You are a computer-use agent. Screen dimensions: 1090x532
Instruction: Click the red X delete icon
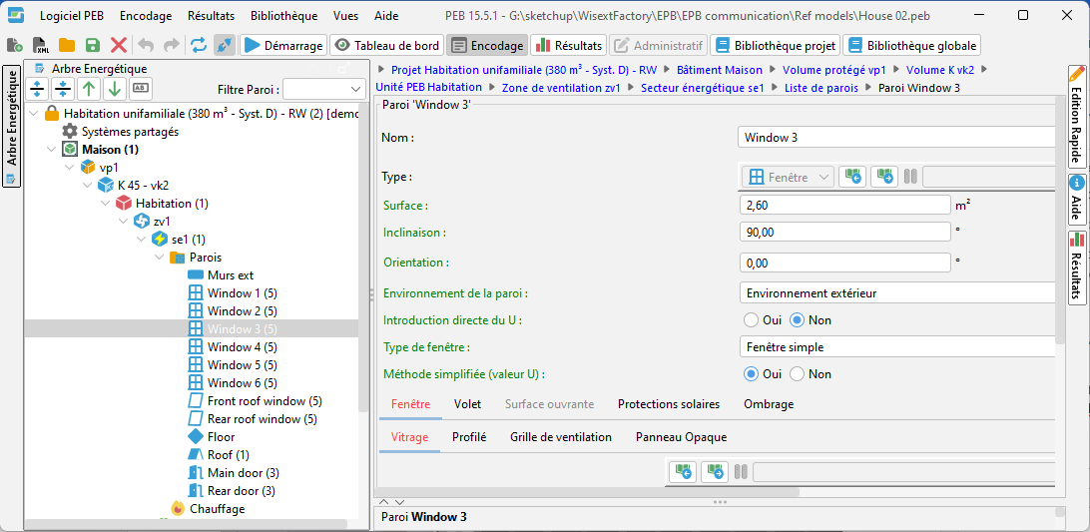[x=119, y=45]
